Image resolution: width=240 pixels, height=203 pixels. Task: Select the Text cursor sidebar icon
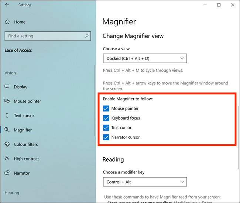point(7,116)
